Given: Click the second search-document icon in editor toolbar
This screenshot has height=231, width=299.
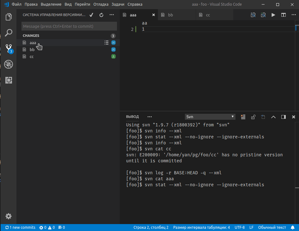Looking at the screenshot, I should pos(263,15).
